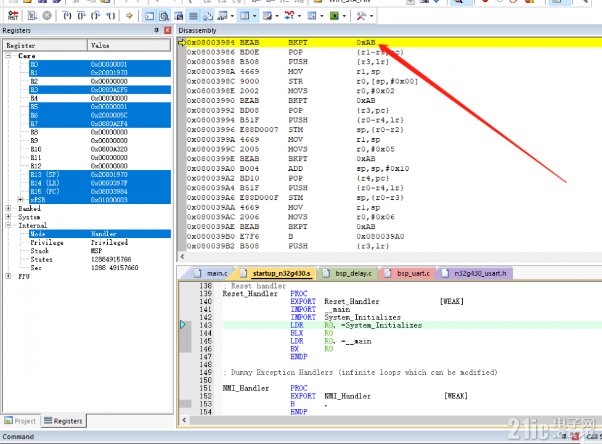Select register R2 row
602x444 pixels.
point(100,81)
